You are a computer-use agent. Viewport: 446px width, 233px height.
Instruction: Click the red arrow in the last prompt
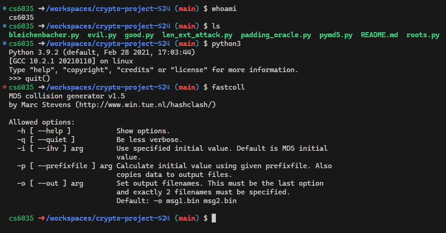pos(41,218)
